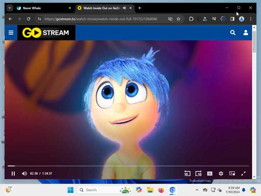Select the Watch Inside Out on GoStream tab
The width and height of the screenshot is (261, 196).
pos(101,8)
